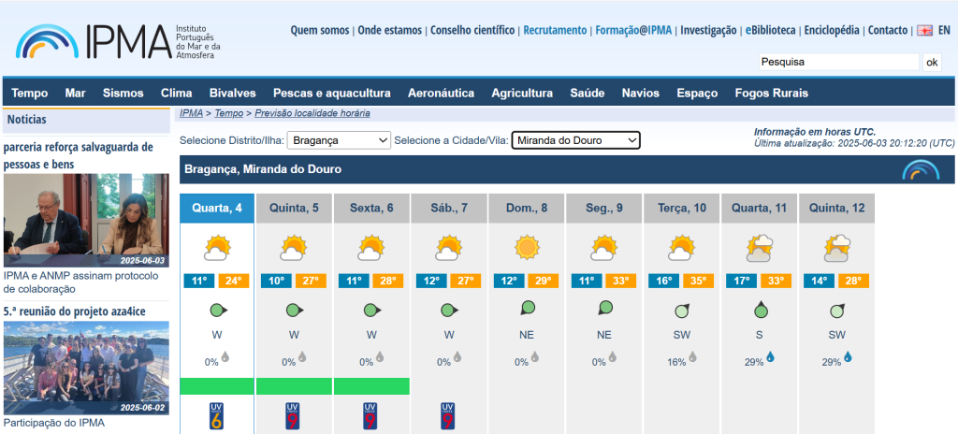The width and height of the screenshot is (958, 434).
Task: Click Previsão localidade horária breadcrumb
Action: point(312,113)
